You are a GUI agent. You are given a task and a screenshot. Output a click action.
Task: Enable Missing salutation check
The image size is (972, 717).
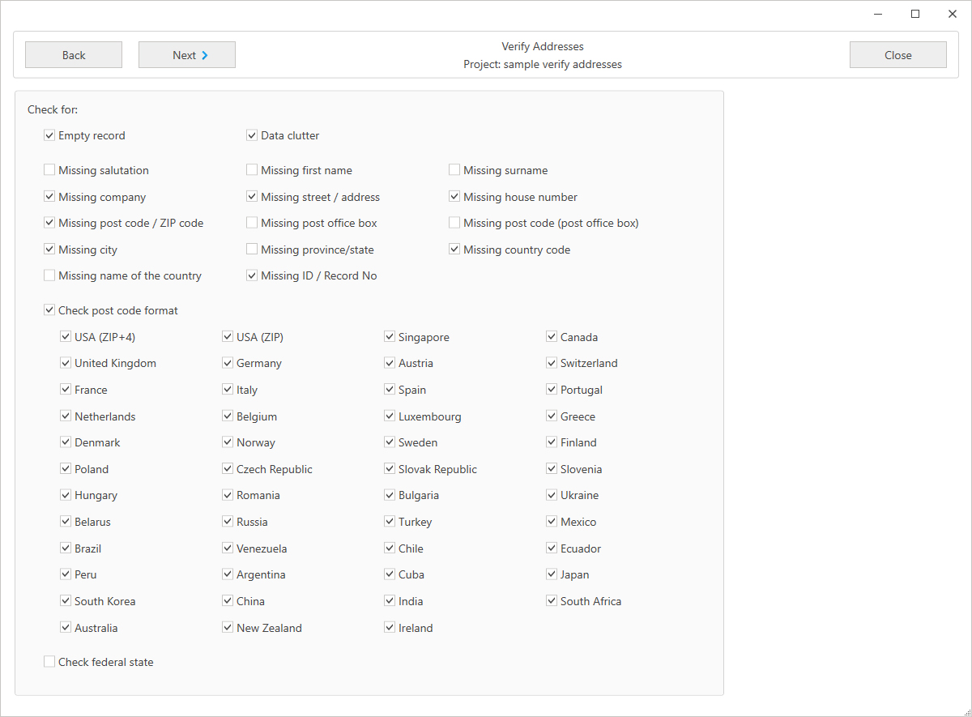[x=49, y=169]
